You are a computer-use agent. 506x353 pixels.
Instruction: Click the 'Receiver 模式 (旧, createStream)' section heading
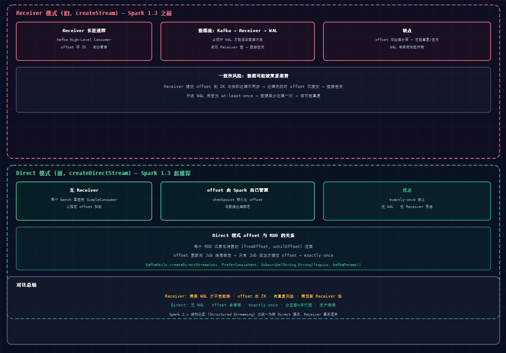94,13
